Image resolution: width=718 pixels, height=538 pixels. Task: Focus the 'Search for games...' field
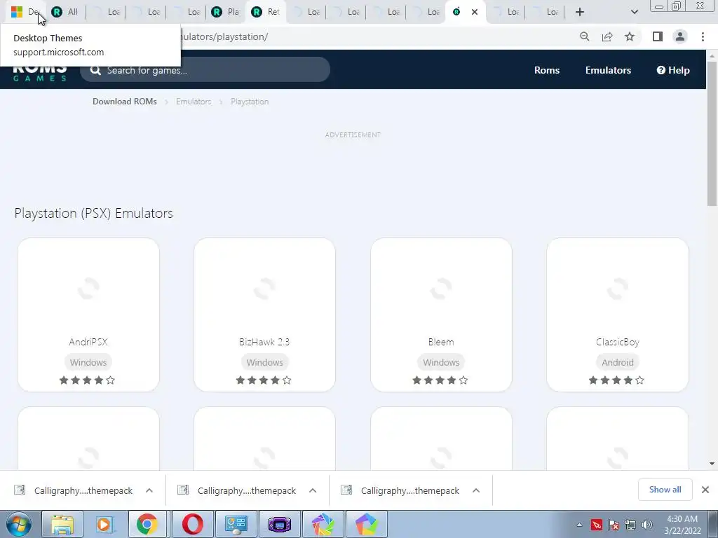click(205, 70)
